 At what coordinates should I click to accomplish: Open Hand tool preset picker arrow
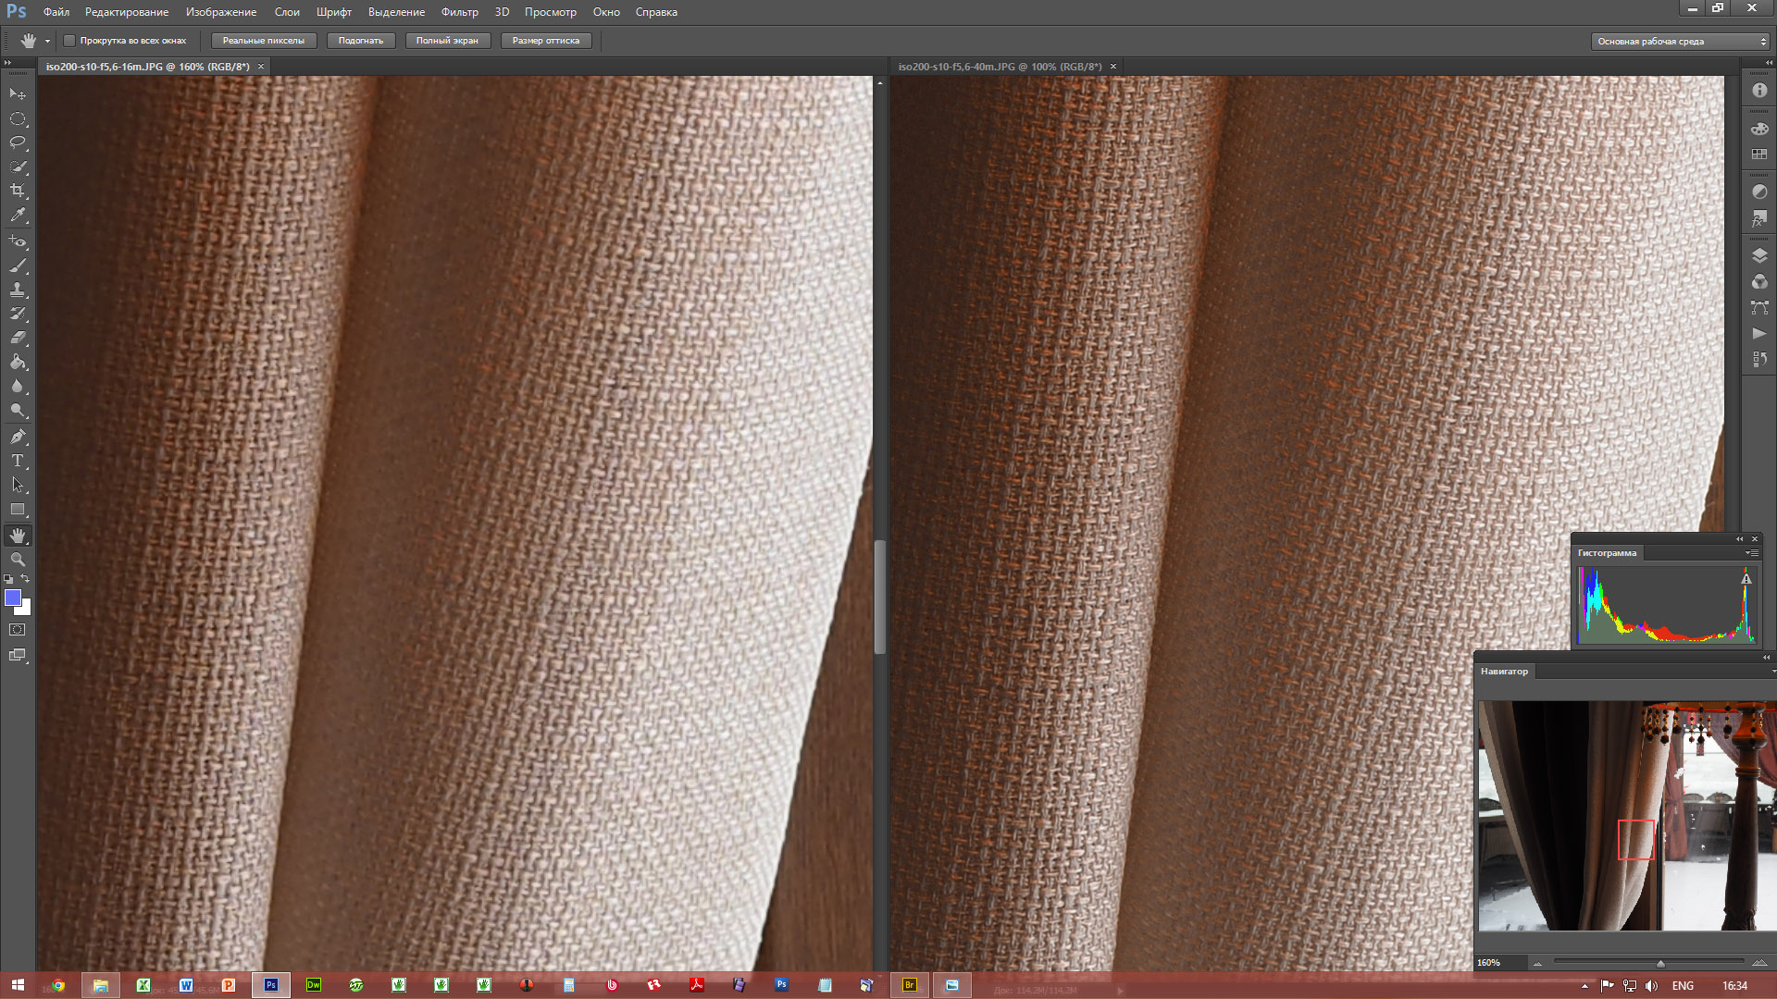pos(47,42)
